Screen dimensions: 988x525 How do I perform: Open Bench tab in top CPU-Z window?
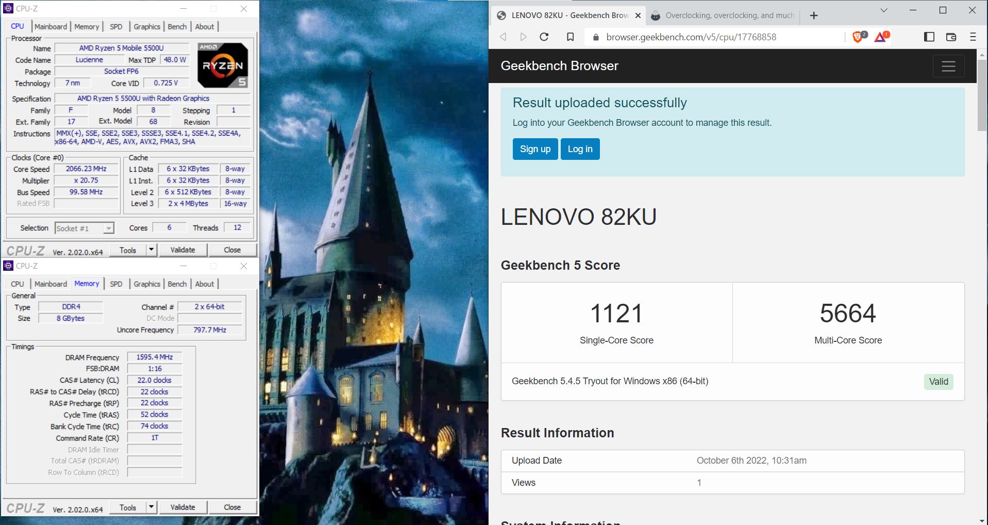(177, 27)
